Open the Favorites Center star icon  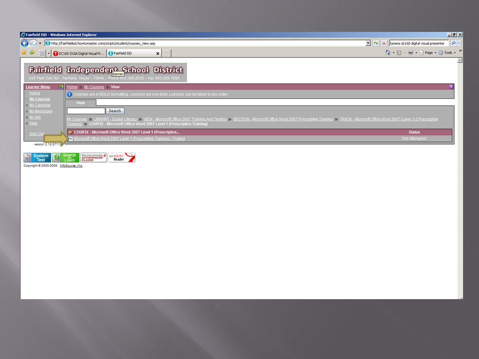tap(24, 53)
